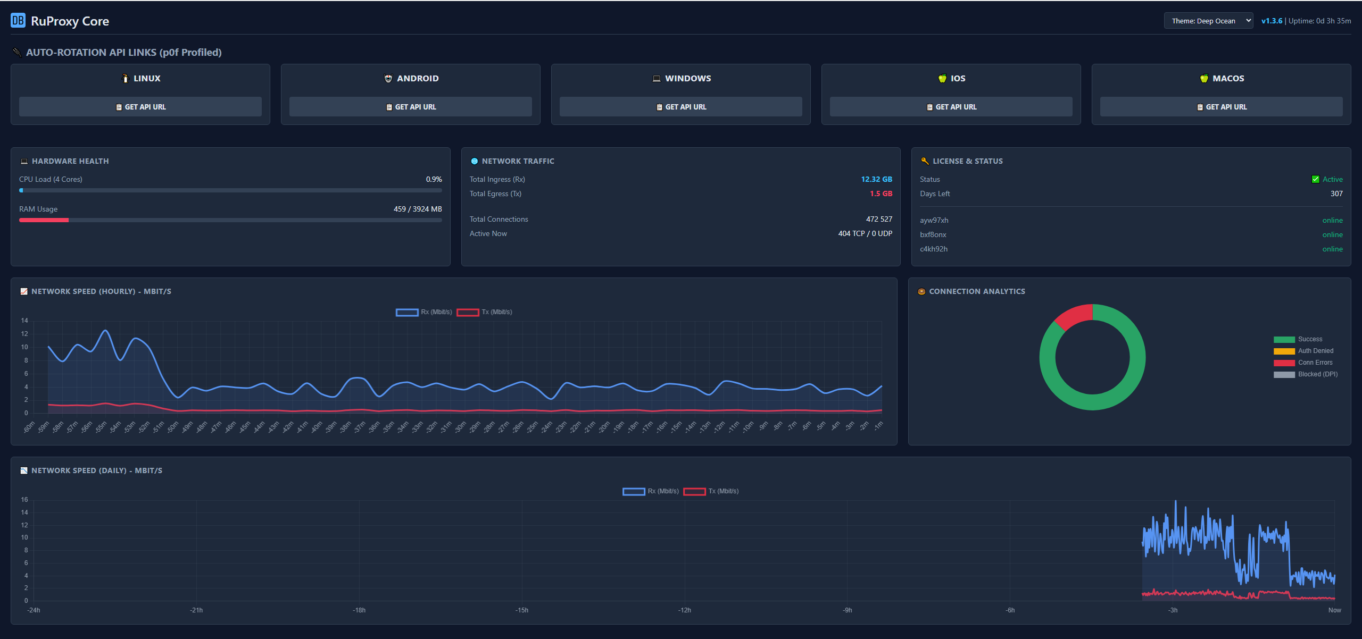Click the online status of ayw97xh

(1332, 220)
